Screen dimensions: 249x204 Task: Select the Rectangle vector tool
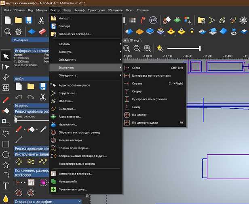(x=6, y=144)
